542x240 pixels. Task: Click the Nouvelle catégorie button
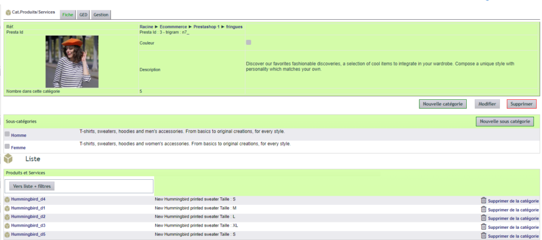[443, 104]
